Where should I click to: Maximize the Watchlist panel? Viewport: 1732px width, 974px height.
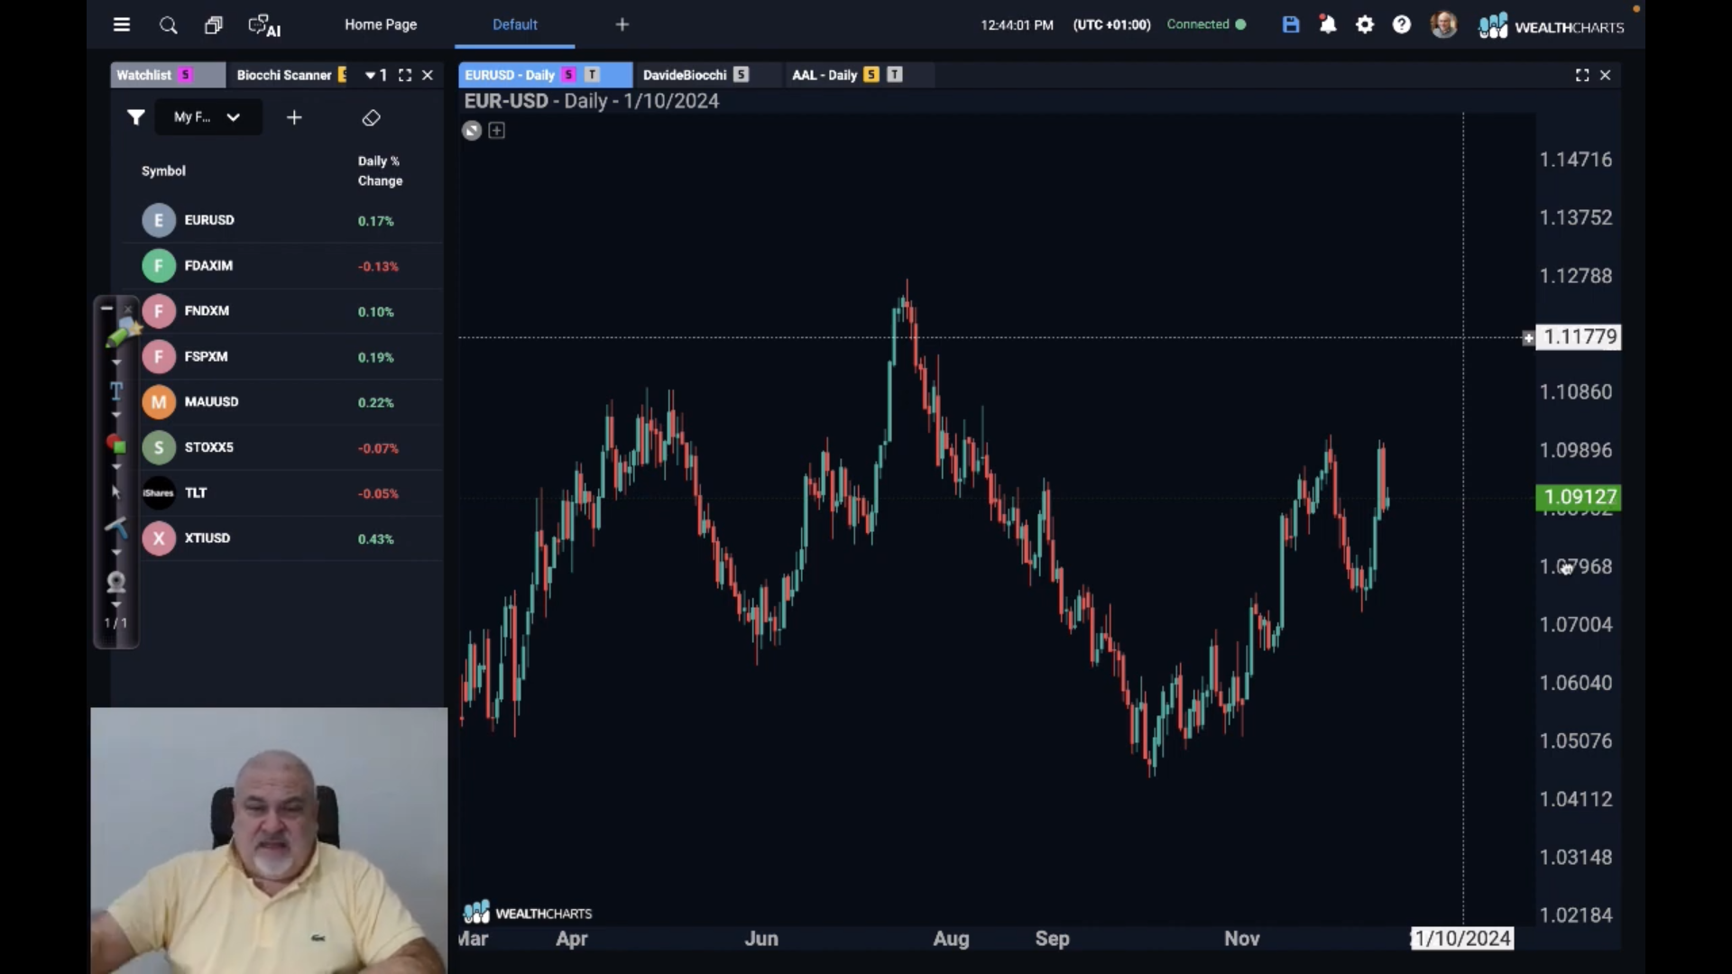pos(405,76)
